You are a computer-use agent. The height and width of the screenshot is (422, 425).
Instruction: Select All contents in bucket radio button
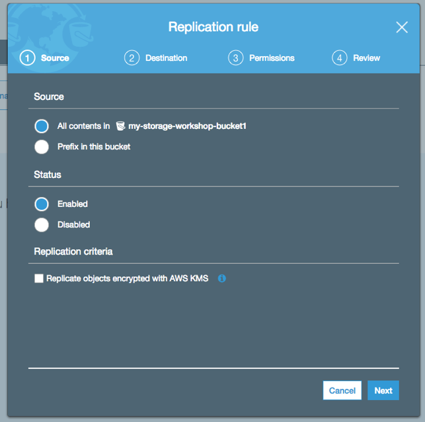click(42, 126)
